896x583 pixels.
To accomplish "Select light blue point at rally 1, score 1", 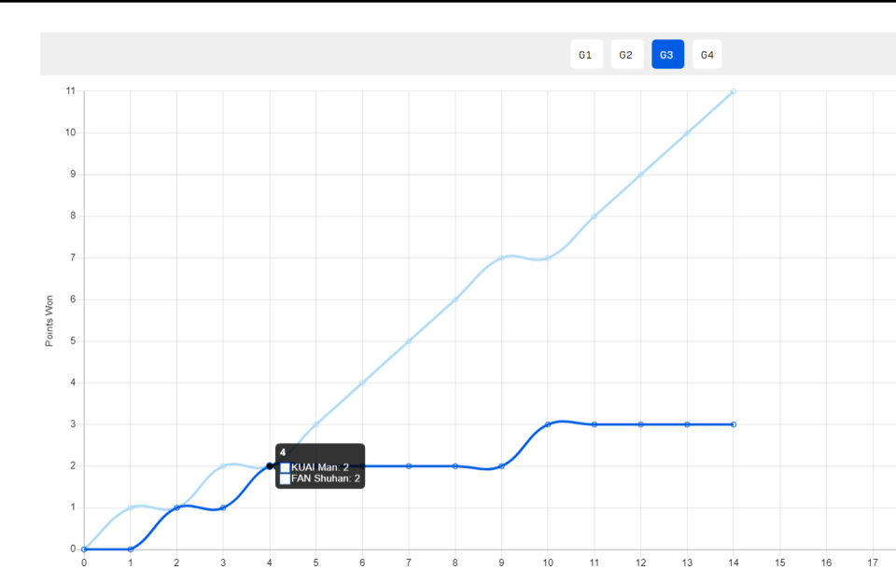I will pos(131,507).
